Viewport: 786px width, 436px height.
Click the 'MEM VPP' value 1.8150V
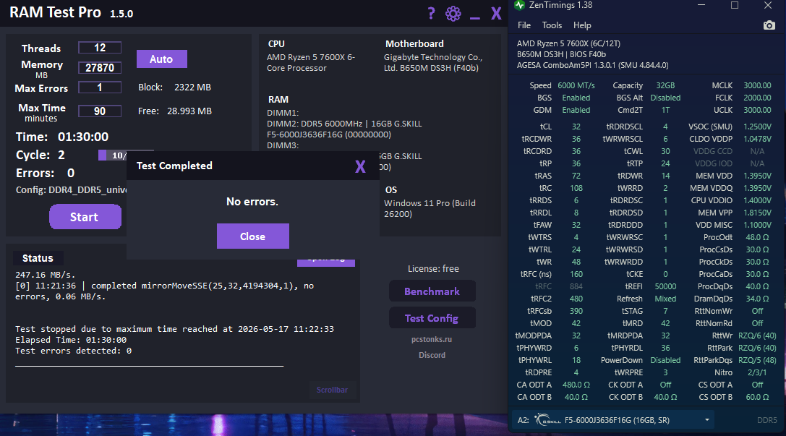[757, 213]
